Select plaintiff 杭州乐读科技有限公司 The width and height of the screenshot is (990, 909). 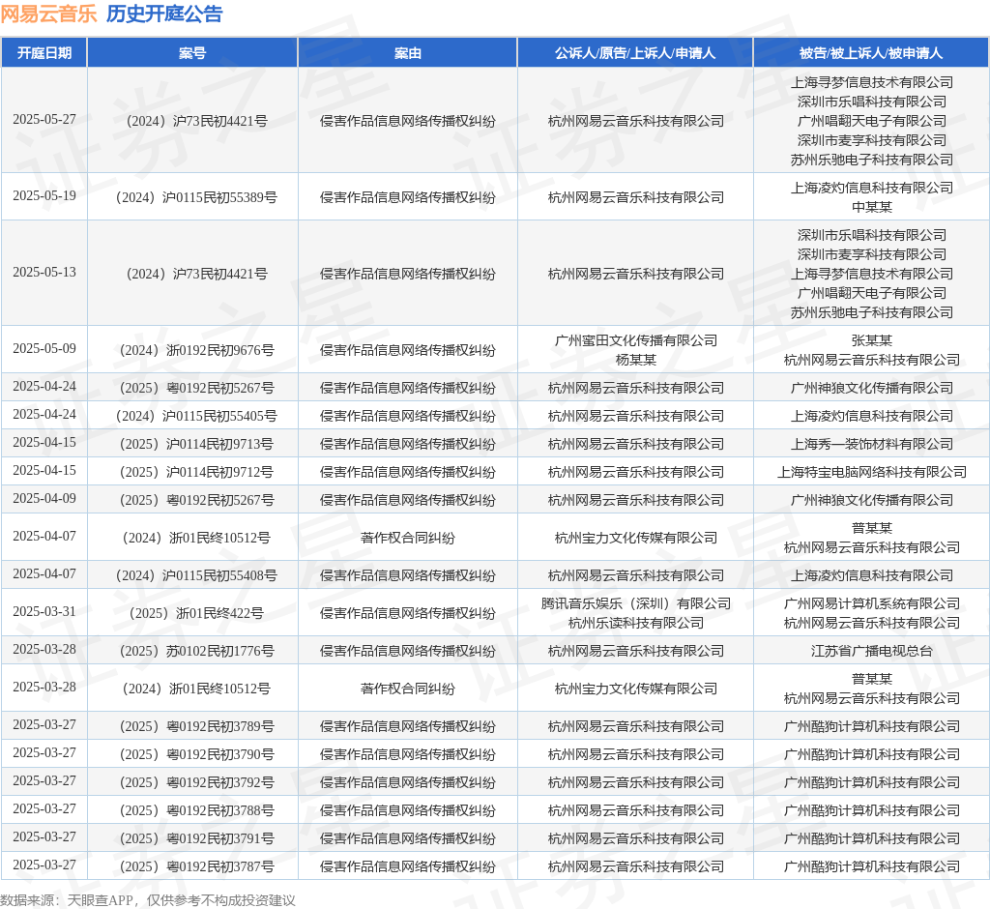click(636, 624)
